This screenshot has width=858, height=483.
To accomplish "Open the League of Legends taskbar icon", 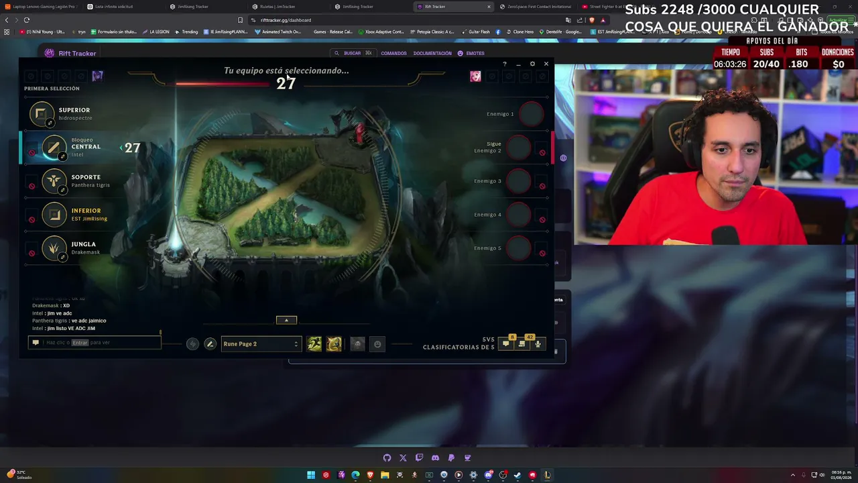I will click(x=547, y=476).
